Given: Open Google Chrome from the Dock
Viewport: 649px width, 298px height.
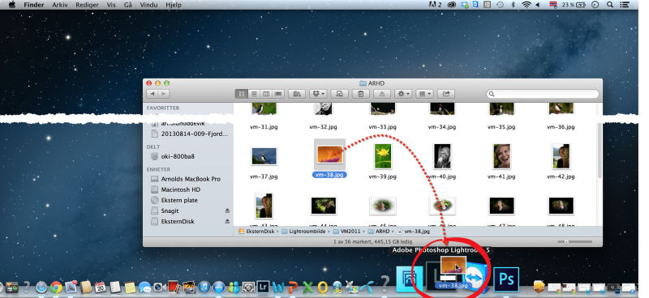Looking at the screenshot, I should (x=56, y=287).
